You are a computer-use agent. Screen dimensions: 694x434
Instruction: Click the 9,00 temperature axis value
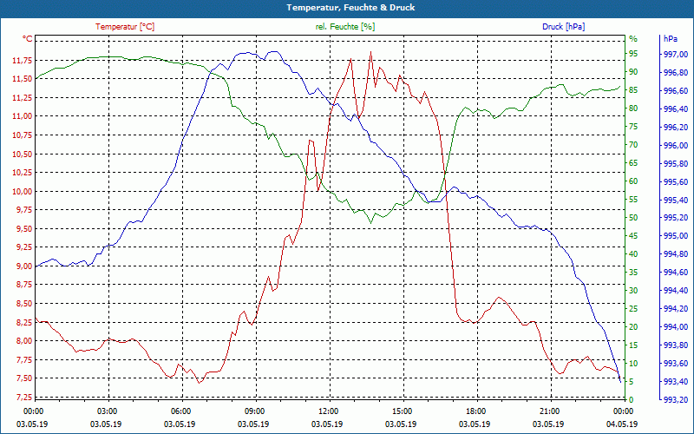pos(23,266)
